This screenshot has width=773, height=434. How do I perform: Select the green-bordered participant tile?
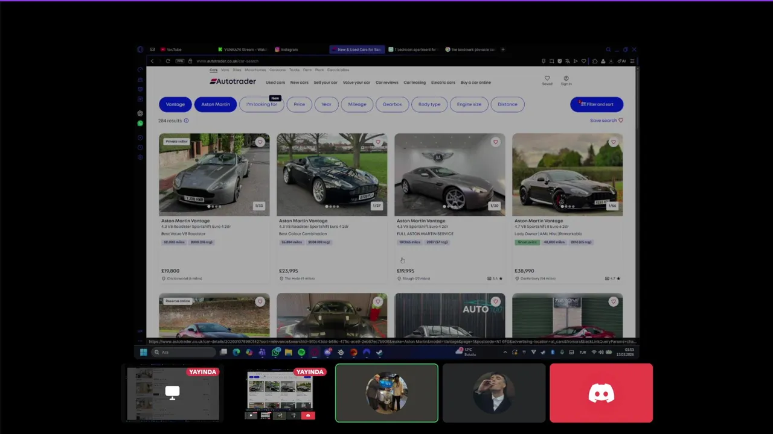coord(386,393)
